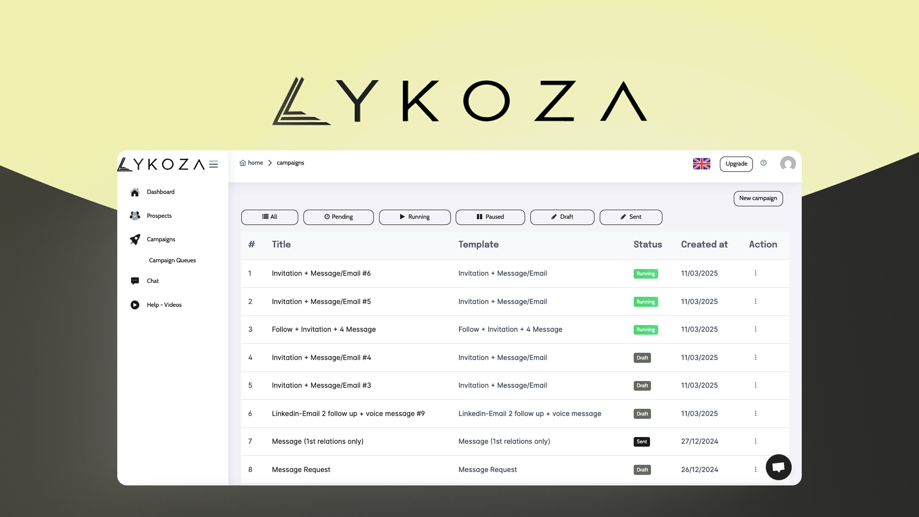This screenshot has height=517, width=919.
Task: Click the Upgrade button
Action: (736, 164)
